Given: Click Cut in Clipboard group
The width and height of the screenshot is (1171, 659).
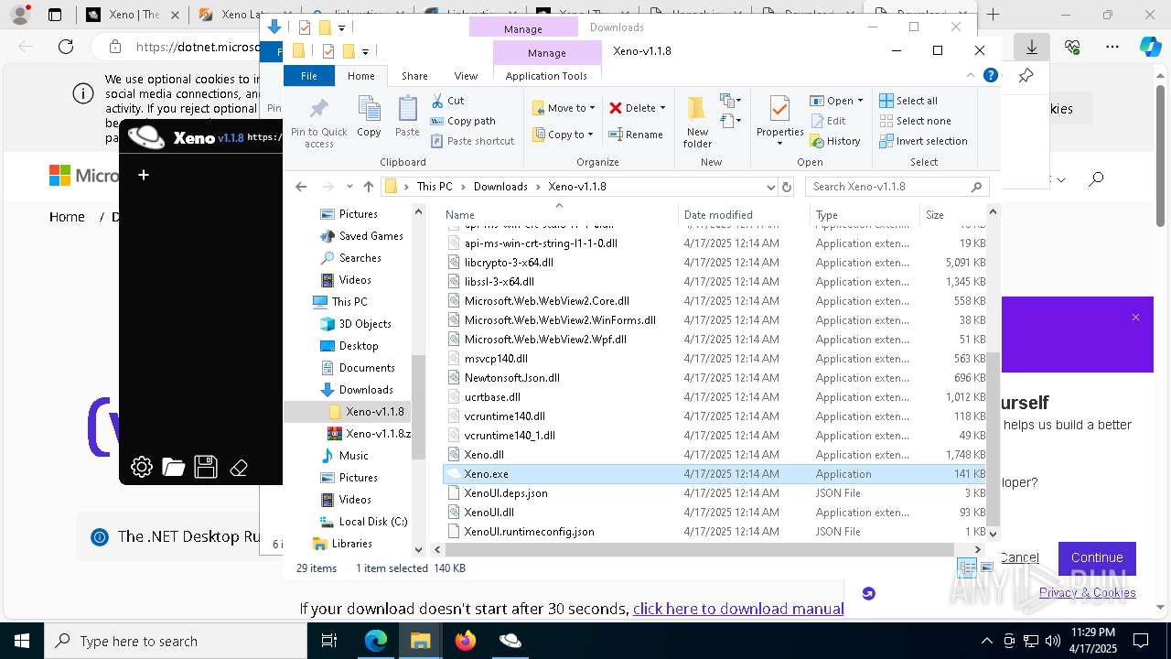Looking at the screenshot, I should (447, 101).
